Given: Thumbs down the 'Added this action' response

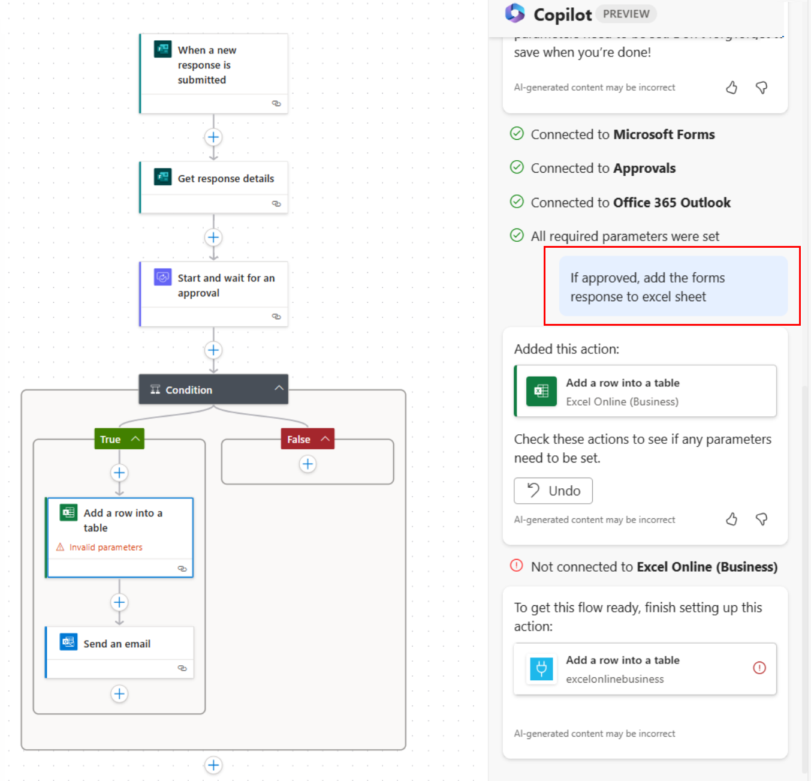Looking at the screenshot, I should 761,519.
